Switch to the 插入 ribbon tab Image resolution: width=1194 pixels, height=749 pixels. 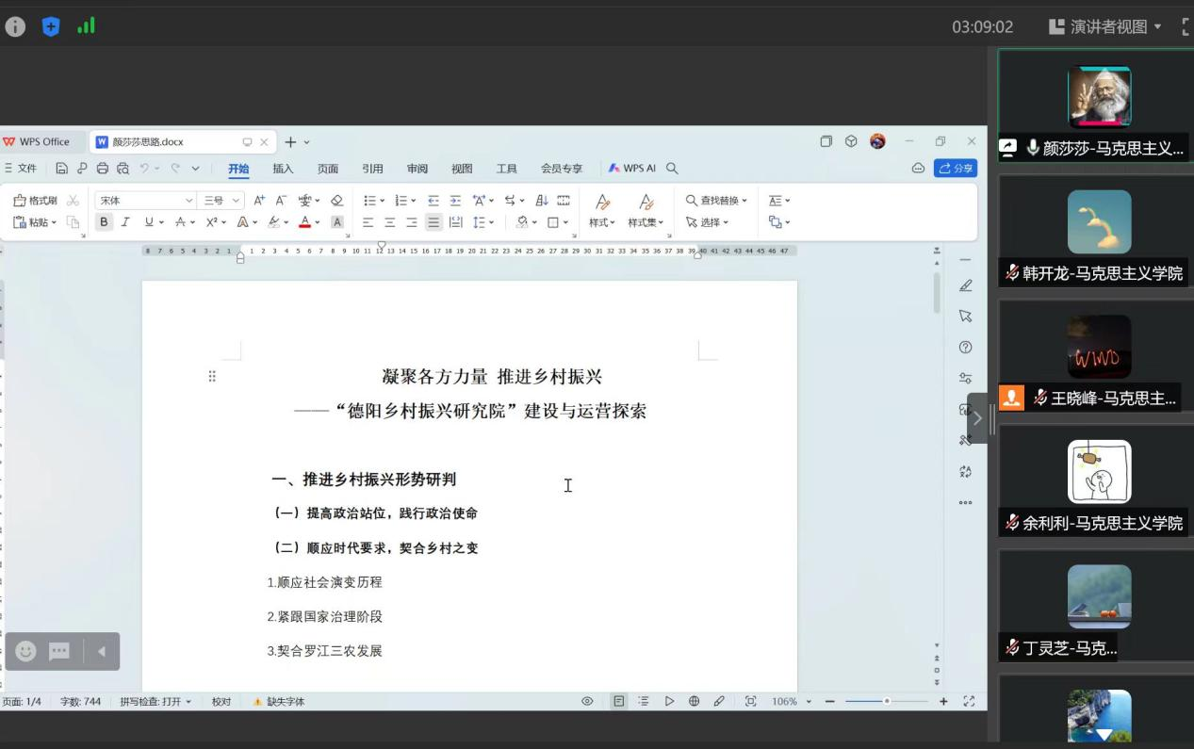[x=283, y=169]
